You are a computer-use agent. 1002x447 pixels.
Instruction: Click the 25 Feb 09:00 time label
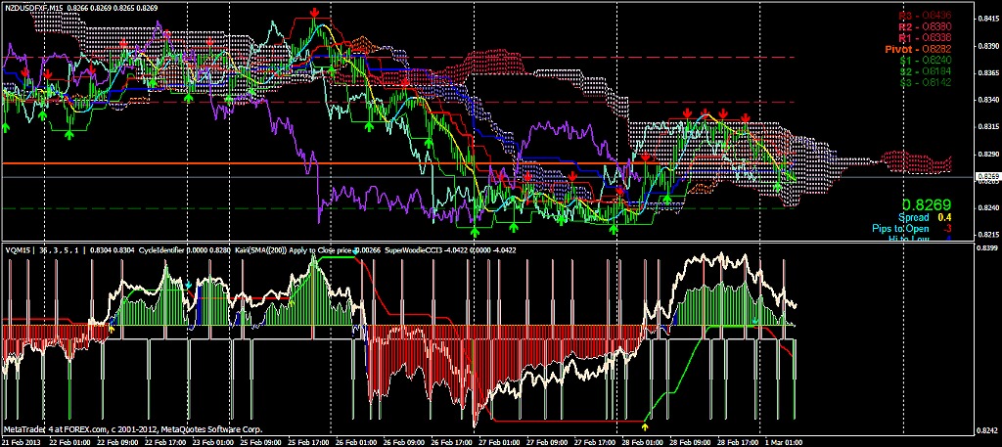[262, 441]
